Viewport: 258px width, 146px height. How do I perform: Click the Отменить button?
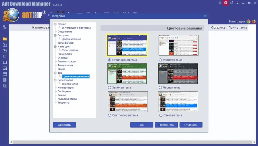click(x=191, y=125)
